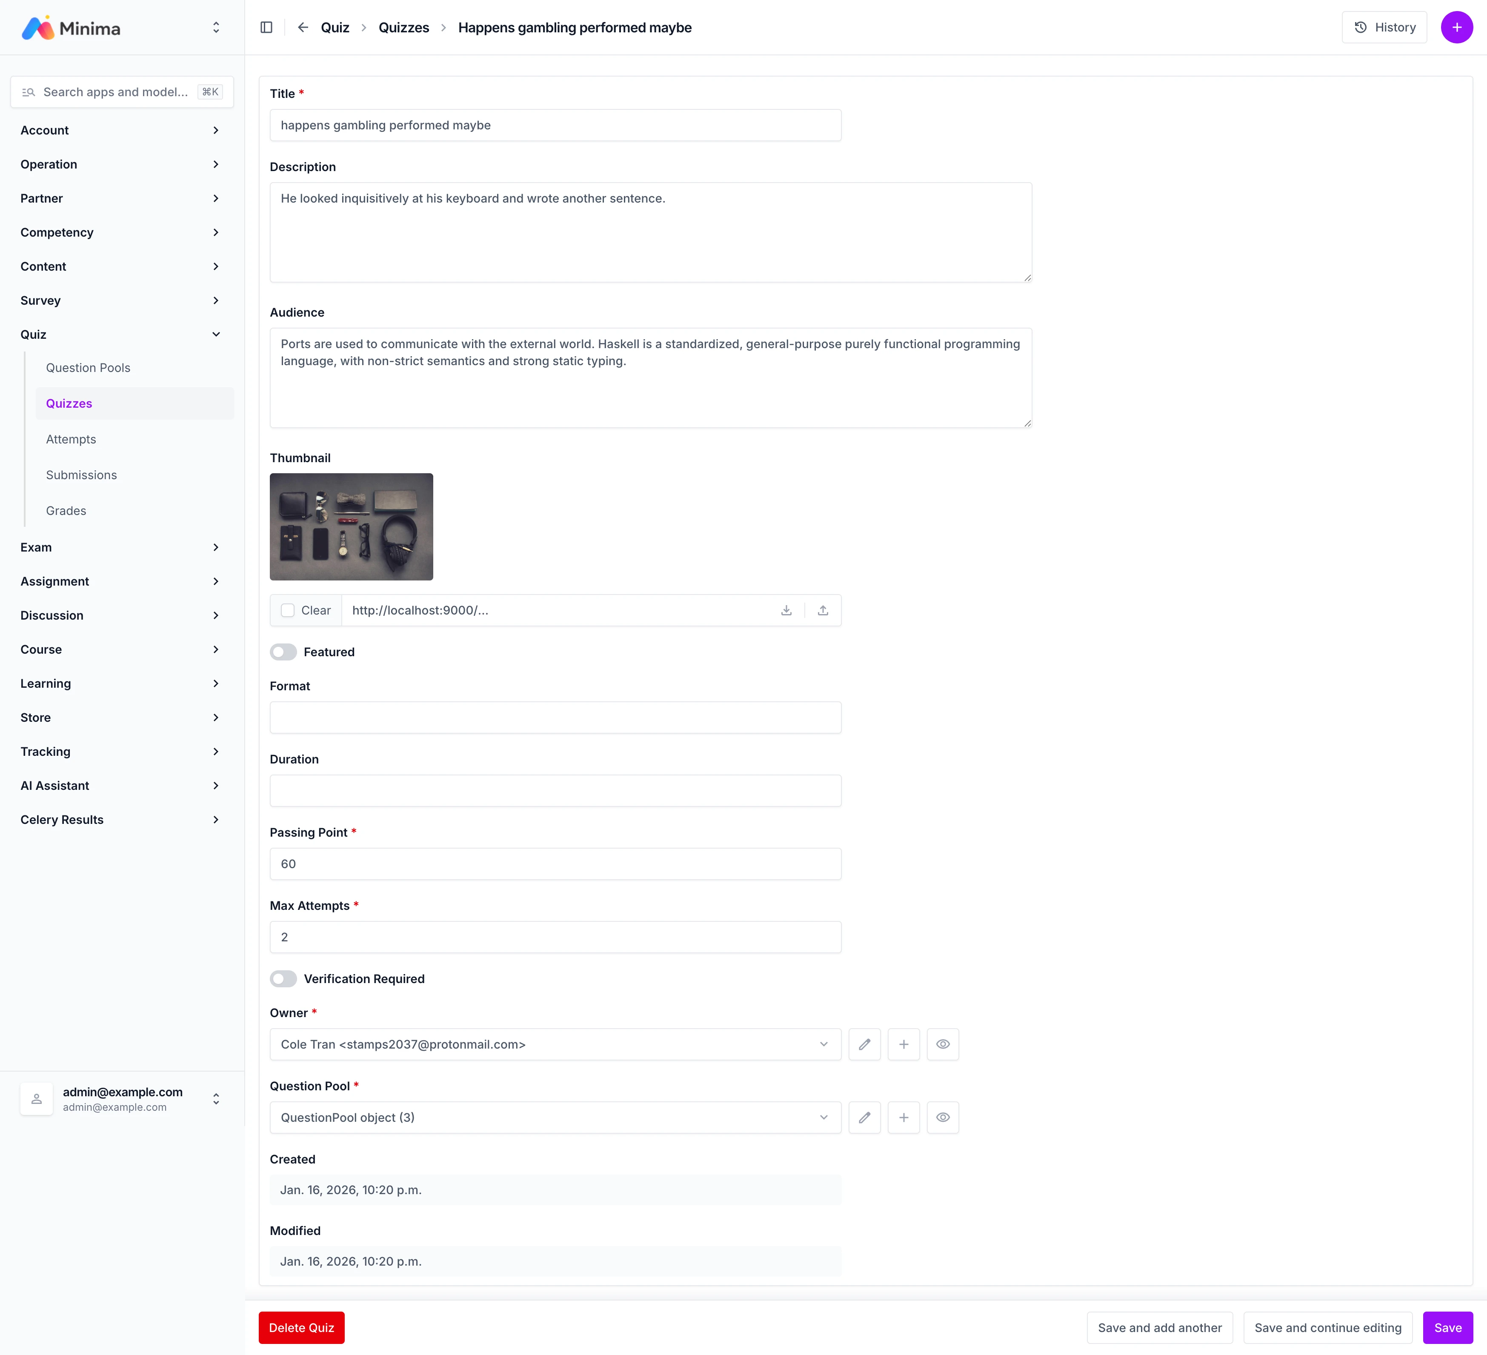This screenshot has height=1355, width=1487.
Task: View selected Owner with eye icon
Action: (x=943, y=1044)
